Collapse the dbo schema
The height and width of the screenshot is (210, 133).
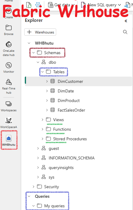[x=38, y=62]
